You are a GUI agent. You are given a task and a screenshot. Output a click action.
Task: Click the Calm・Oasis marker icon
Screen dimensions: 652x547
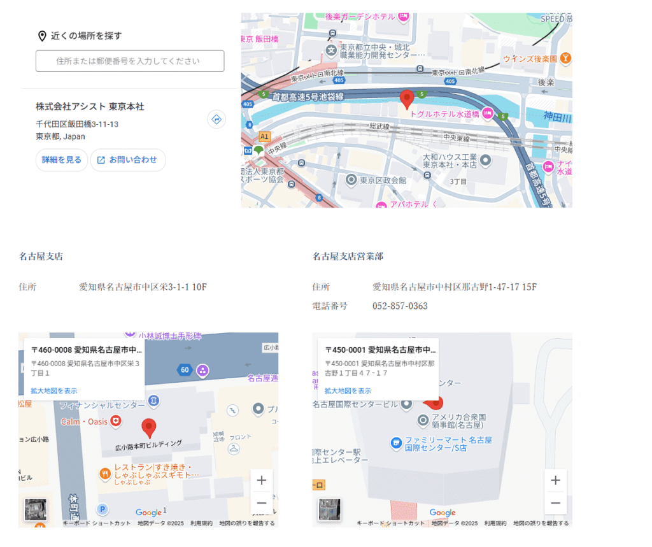coord(116,421)
